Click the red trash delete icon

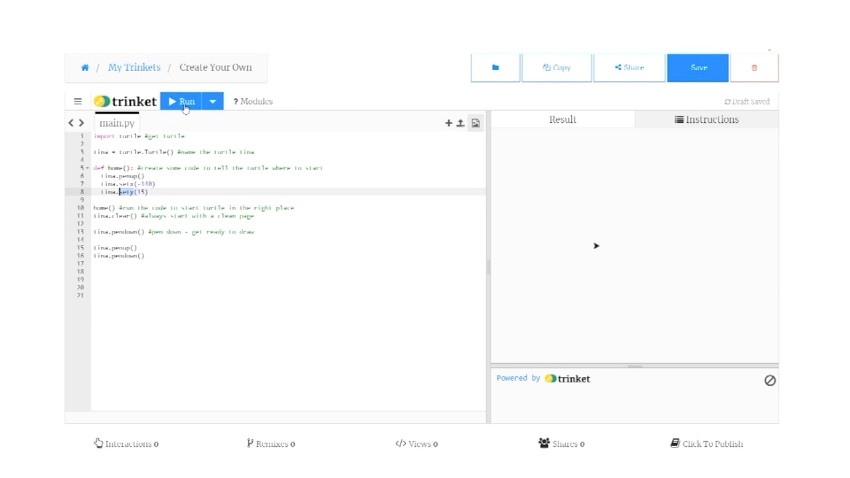pos(754,67)
